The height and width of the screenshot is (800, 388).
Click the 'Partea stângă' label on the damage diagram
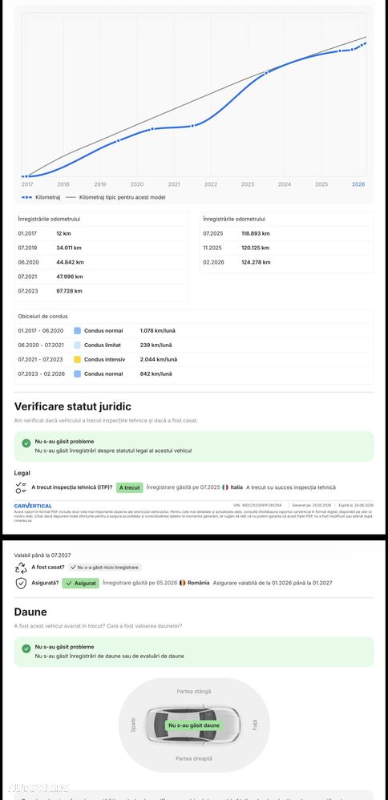click(x=194, y=691)
